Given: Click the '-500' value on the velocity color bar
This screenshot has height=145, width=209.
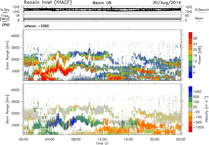Looking at the screenshot, I should point(198,122).
